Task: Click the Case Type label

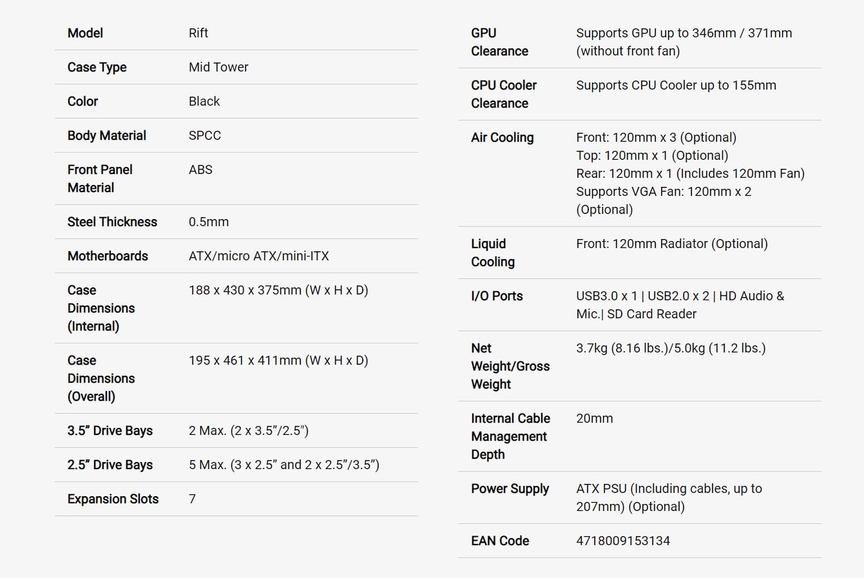Action: [x=97, y=67]
